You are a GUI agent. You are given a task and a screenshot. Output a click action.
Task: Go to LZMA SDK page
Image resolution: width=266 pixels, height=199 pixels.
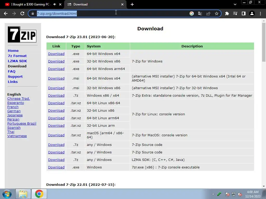tap(17, 61)
